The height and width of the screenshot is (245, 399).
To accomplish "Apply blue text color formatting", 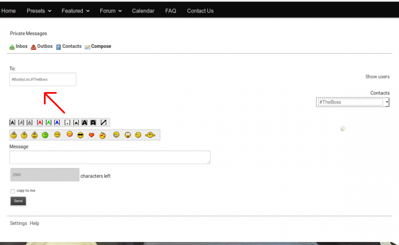I will click(57, 122).
